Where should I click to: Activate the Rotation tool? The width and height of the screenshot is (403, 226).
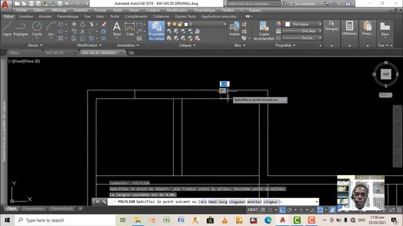(82, 24)
